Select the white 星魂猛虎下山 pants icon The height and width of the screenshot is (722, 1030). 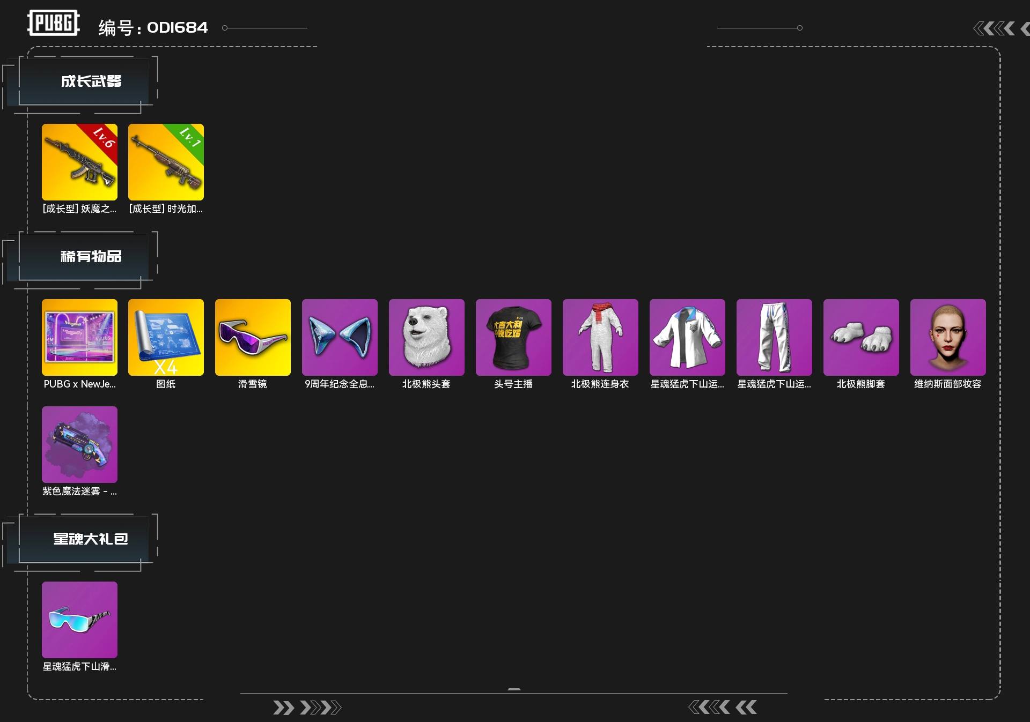click(x=774, y=337)
